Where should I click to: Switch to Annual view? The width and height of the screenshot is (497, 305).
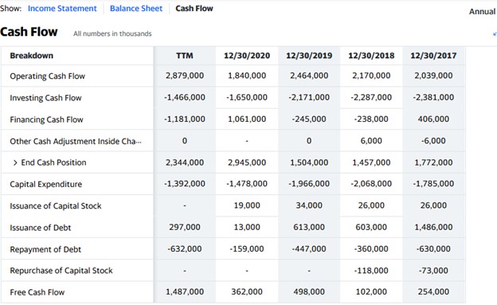[482, 12]
